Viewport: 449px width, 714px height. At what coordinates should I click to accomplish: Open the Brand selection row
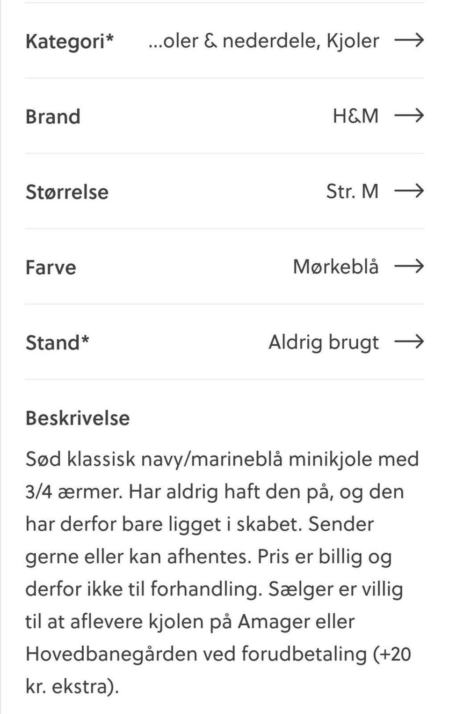pos(224,116)
